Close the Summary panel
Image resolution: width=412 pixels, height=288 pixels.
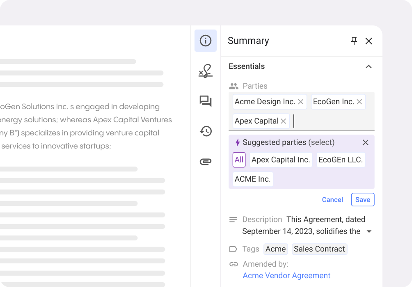coord(369,41)
